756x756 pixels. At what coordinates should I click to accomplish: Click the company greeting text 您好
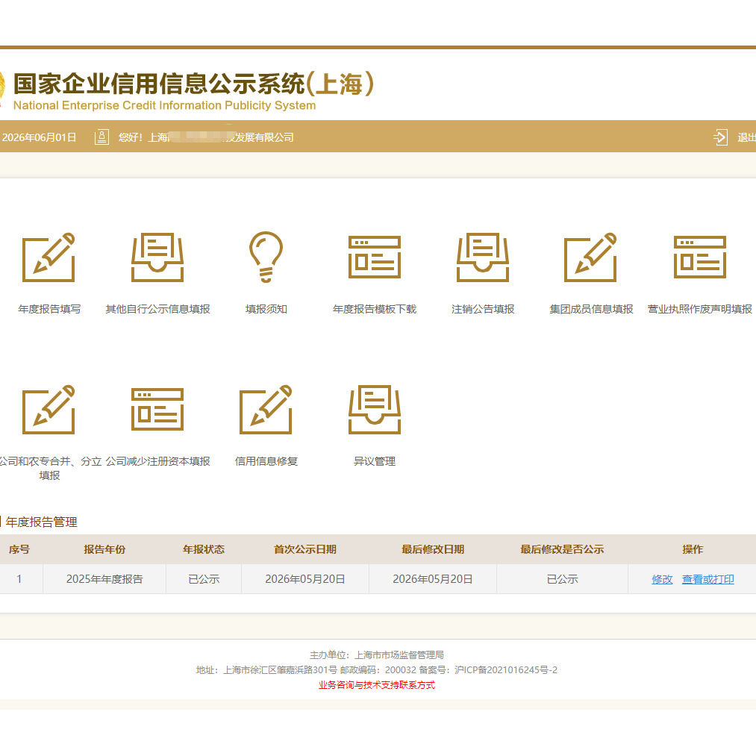206,137
